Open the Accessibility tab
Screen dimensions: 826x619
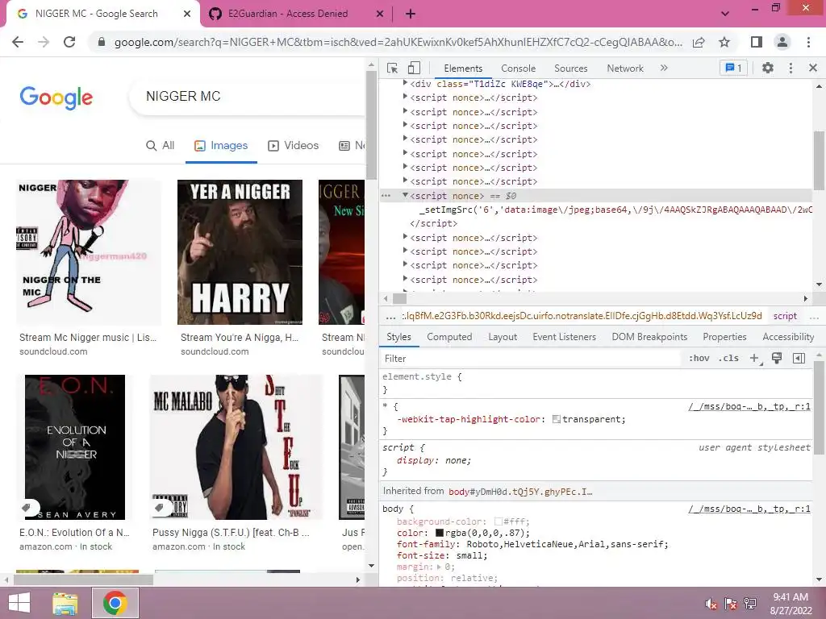788,337
